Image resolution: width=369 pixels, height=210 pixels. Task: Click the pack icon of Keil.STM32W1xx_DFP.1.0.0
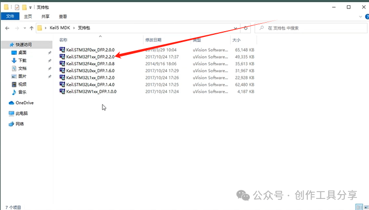[x=62, y=91]
